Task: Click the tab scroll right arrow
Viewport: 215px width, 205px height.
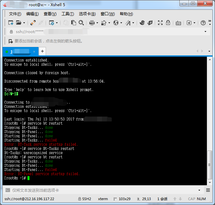Action: point(202,51)
